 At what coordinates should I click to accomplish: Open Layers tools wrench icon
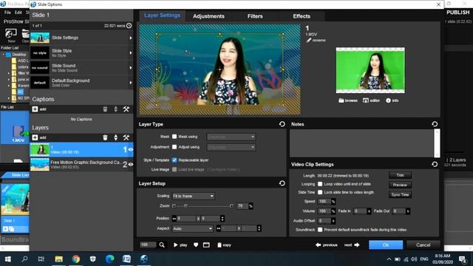[x=126, y=137]
